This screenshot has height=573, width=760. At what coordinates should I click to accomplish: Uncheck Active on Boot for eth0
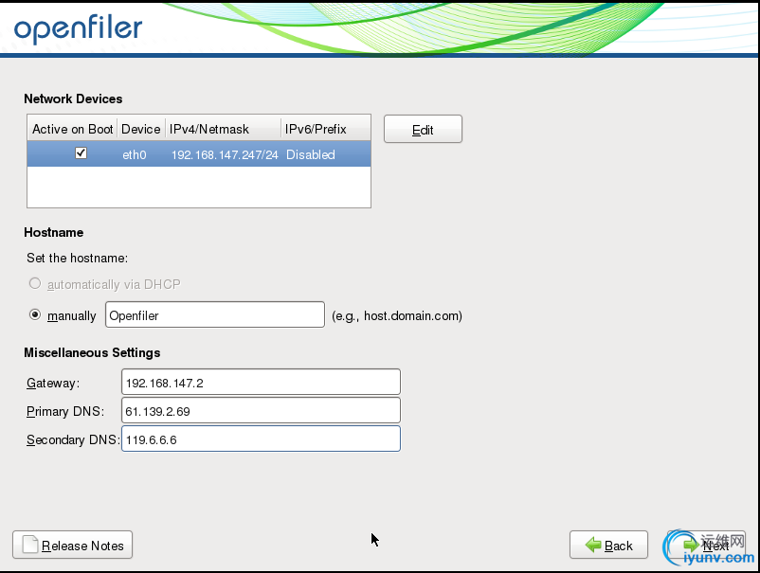(81, 153)
